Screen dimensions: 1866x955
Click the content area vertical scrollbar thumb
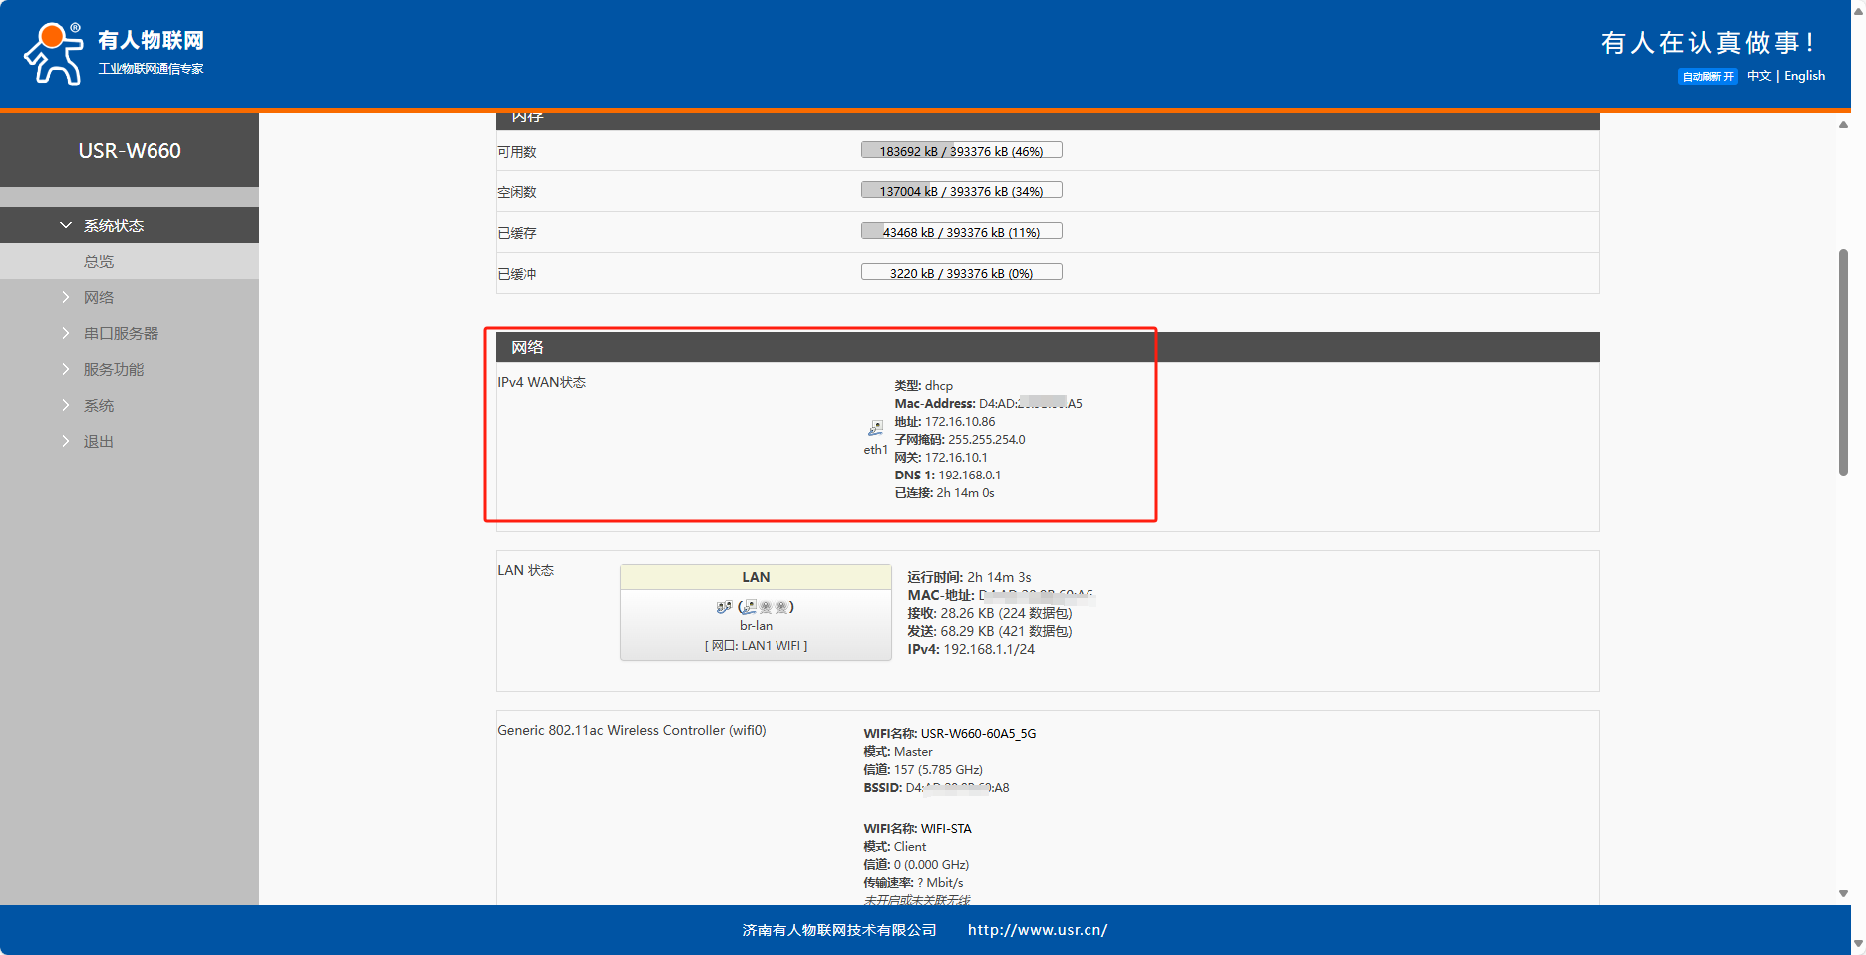[1843, 363]
